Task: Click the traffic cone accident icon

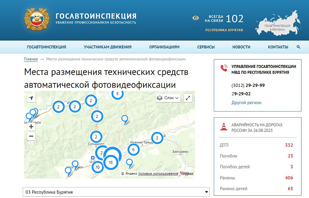Action: [224, 127]
